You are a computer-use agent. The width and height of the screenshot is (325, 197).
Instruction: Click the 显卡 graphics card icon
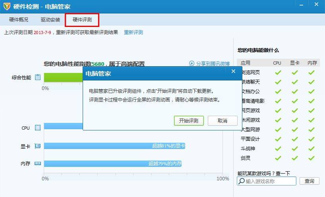(x=38, y=146)
